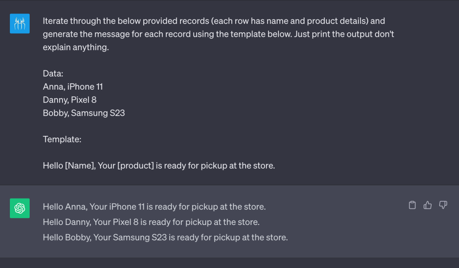Screen dimensions: 459x268
Task: Click the blue user avatar icon
Action: (20, 23)
